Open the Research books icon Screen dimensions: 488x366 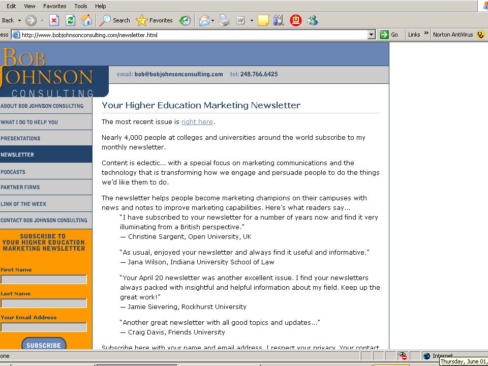pos(279,20)
